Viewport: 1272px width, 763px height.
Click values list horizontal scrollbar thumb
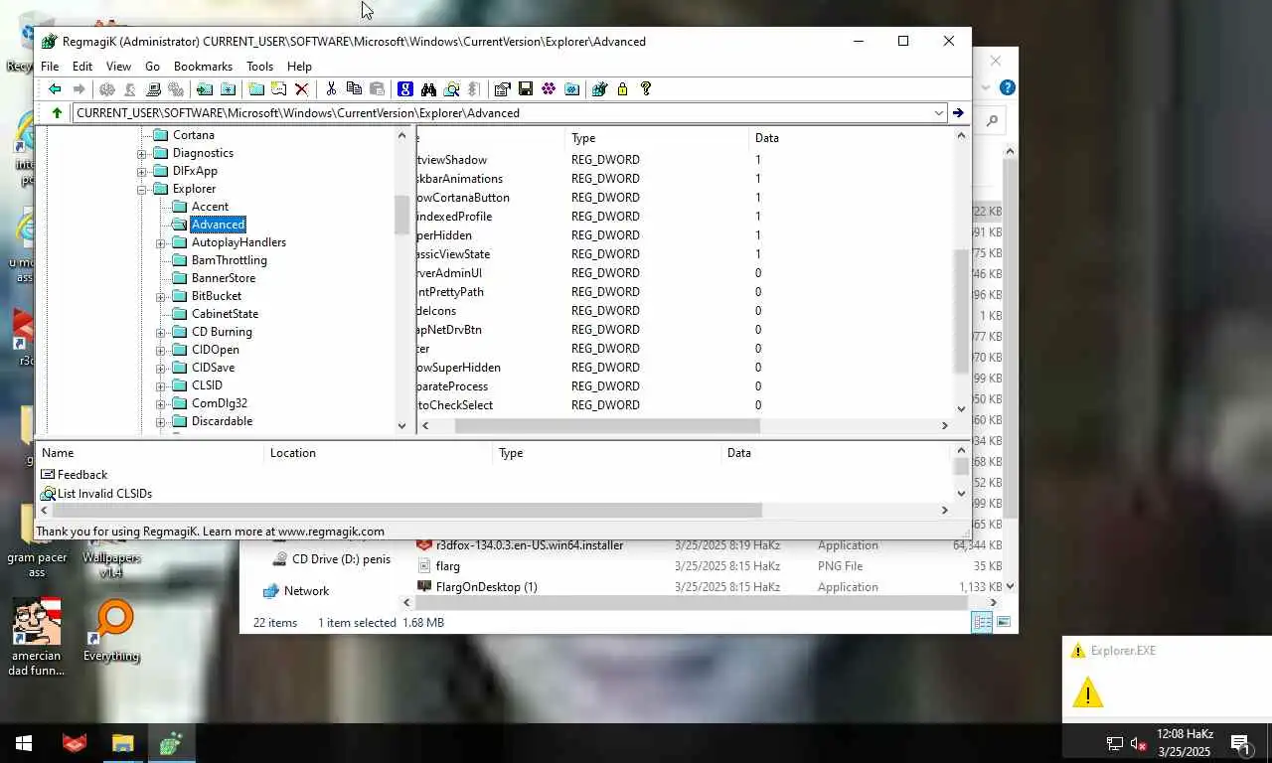point(607,425)
